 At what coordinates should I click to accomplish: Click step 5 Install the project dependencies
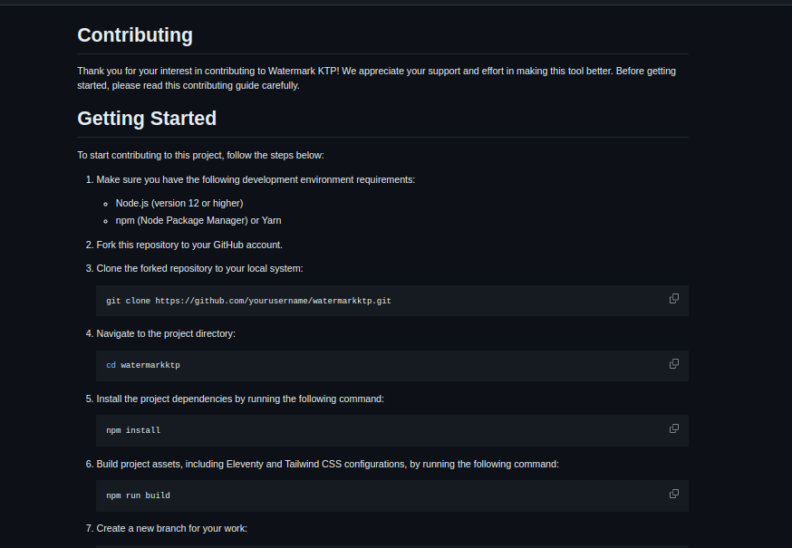coord(240,399)
